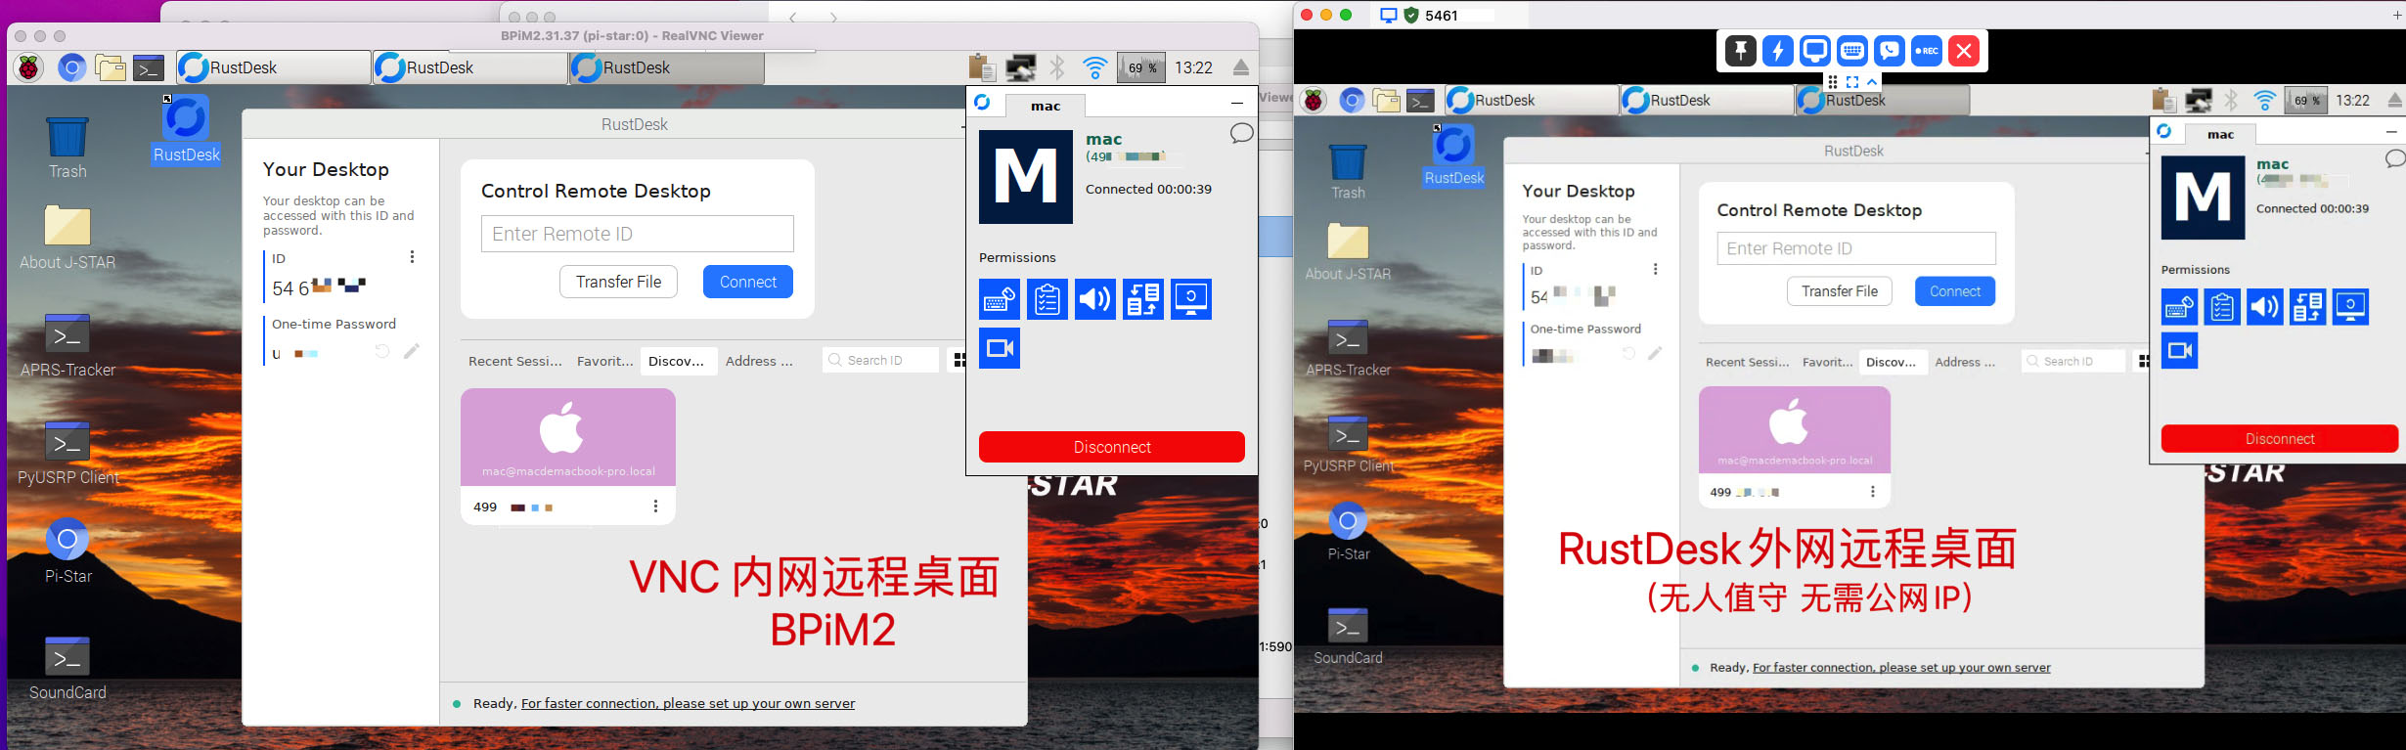The width and height of the screenshot is (2406, 750).
Task: Edit one-time password in VNC window
Action: click(412, 352)
